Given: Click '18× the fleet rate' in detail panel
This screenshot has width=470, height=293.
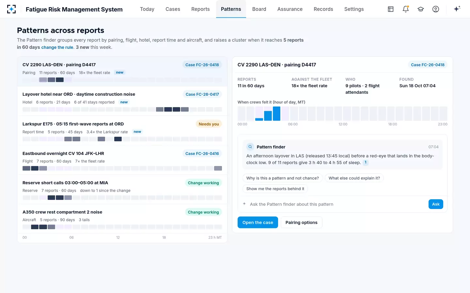Looking at the screenshot, I should pyautogui.click(x=309, y=86).
